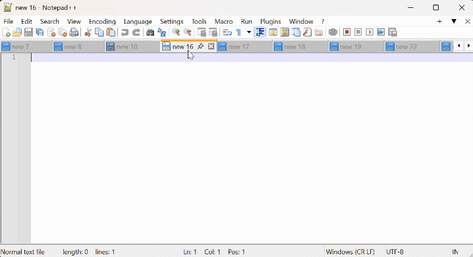The width and height of the screenshot is (473, 257).
Task: Undo the last action
Action: pos(125,32)
